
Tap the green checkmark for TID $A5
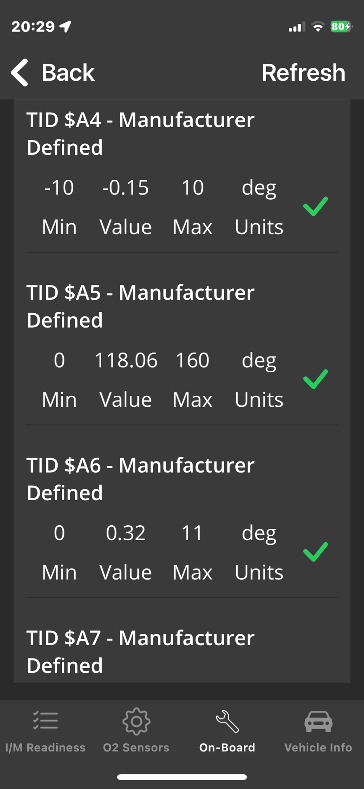(315, 379)
